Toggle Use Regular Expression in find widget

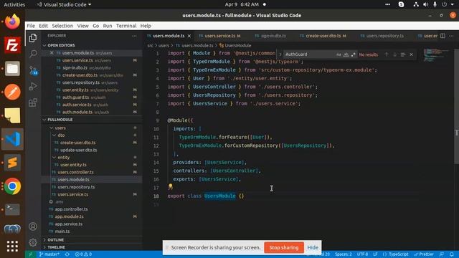click(353, 54)
